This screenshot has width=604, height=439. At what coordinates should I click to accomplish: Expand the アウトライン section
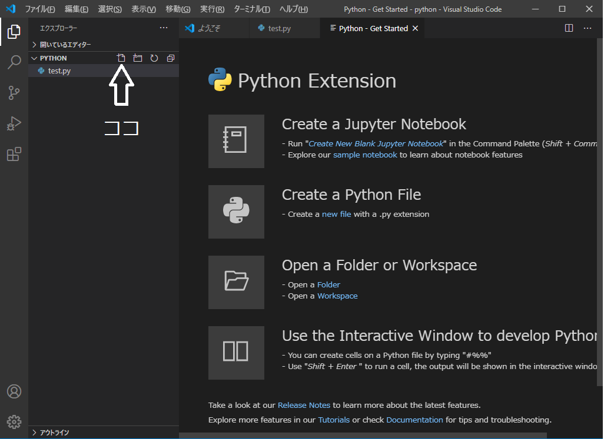pyautogui.click(x=51, y=433)
